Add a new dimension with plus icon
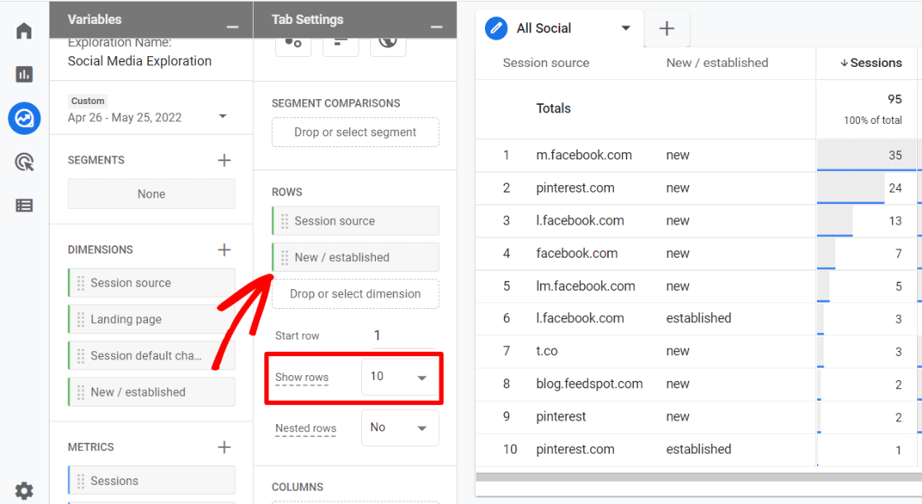Image resolution: width=922 pixels, height=504 pixels. (x=224, y=250)
